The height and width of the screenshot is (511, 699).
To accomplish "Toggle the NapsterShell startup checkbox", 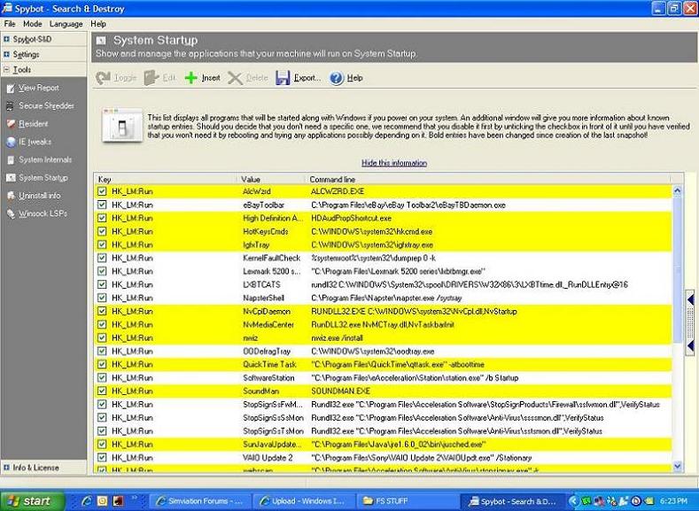I will [x=102, y=298].
